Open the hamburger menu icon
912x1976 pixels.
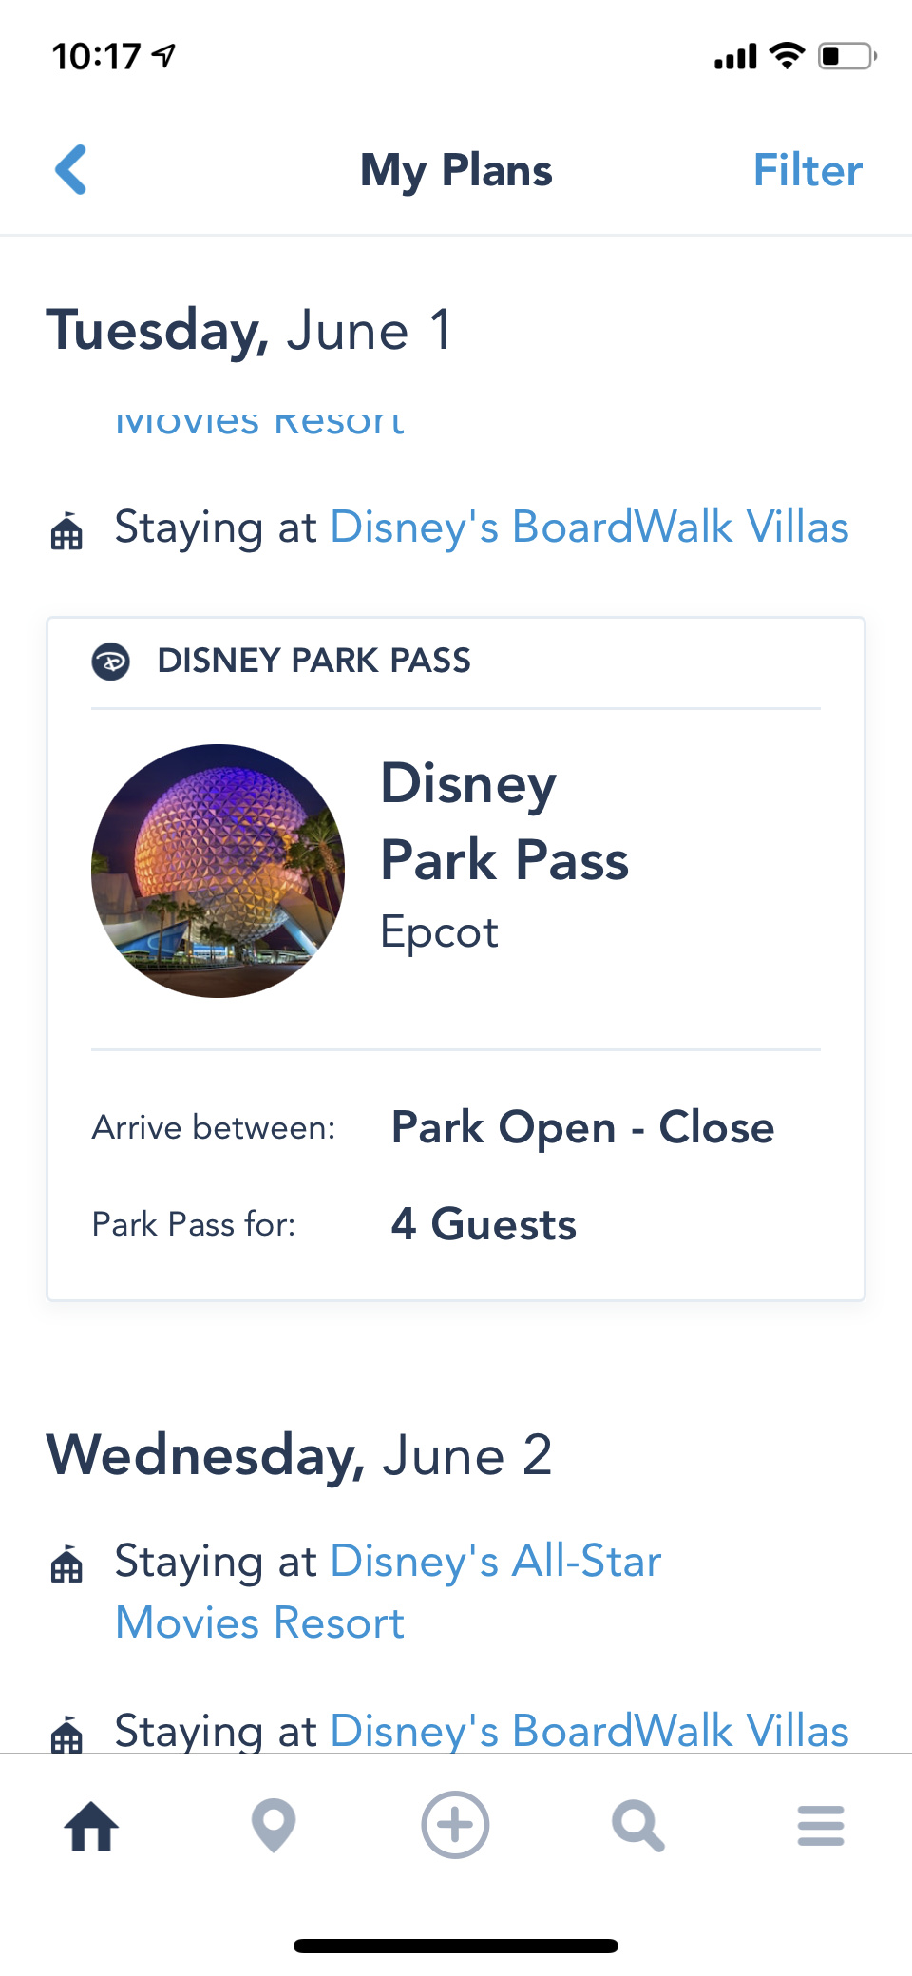pos(821,1825)
